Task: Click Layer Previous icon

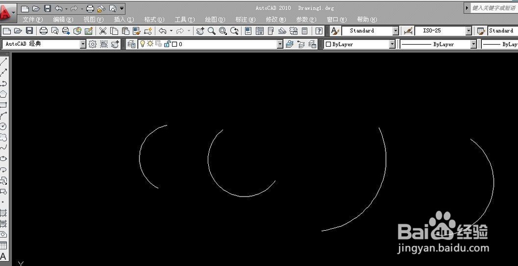Action: tap(301, 44)
